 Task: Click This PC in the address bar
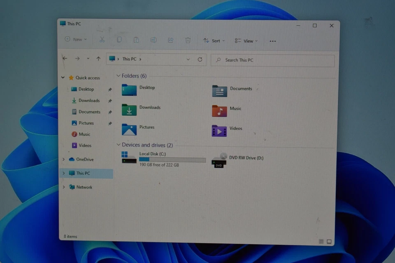129,59
